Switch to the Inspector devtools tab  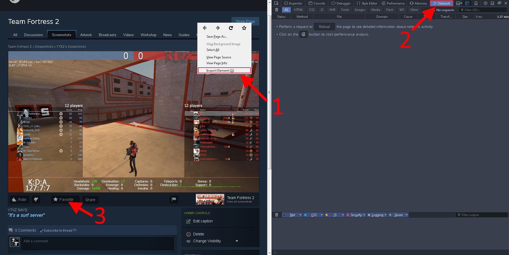click(293, 3)
